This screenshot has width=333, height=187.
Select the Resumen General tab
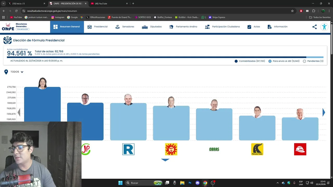click(67, 27)
